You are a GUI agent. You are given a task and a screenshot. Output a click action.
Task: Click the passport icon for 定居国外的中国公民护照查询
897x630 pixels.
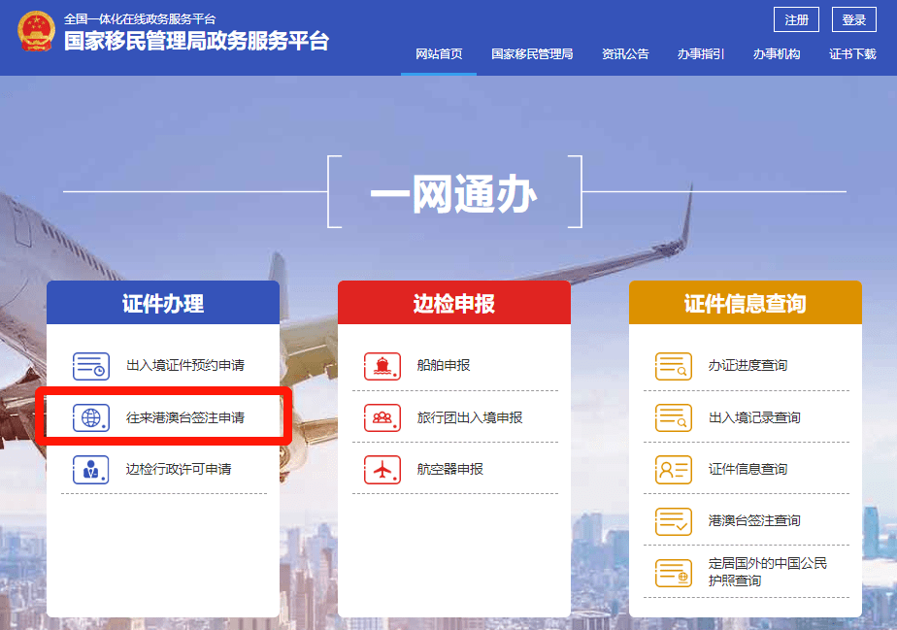point(674,573)
